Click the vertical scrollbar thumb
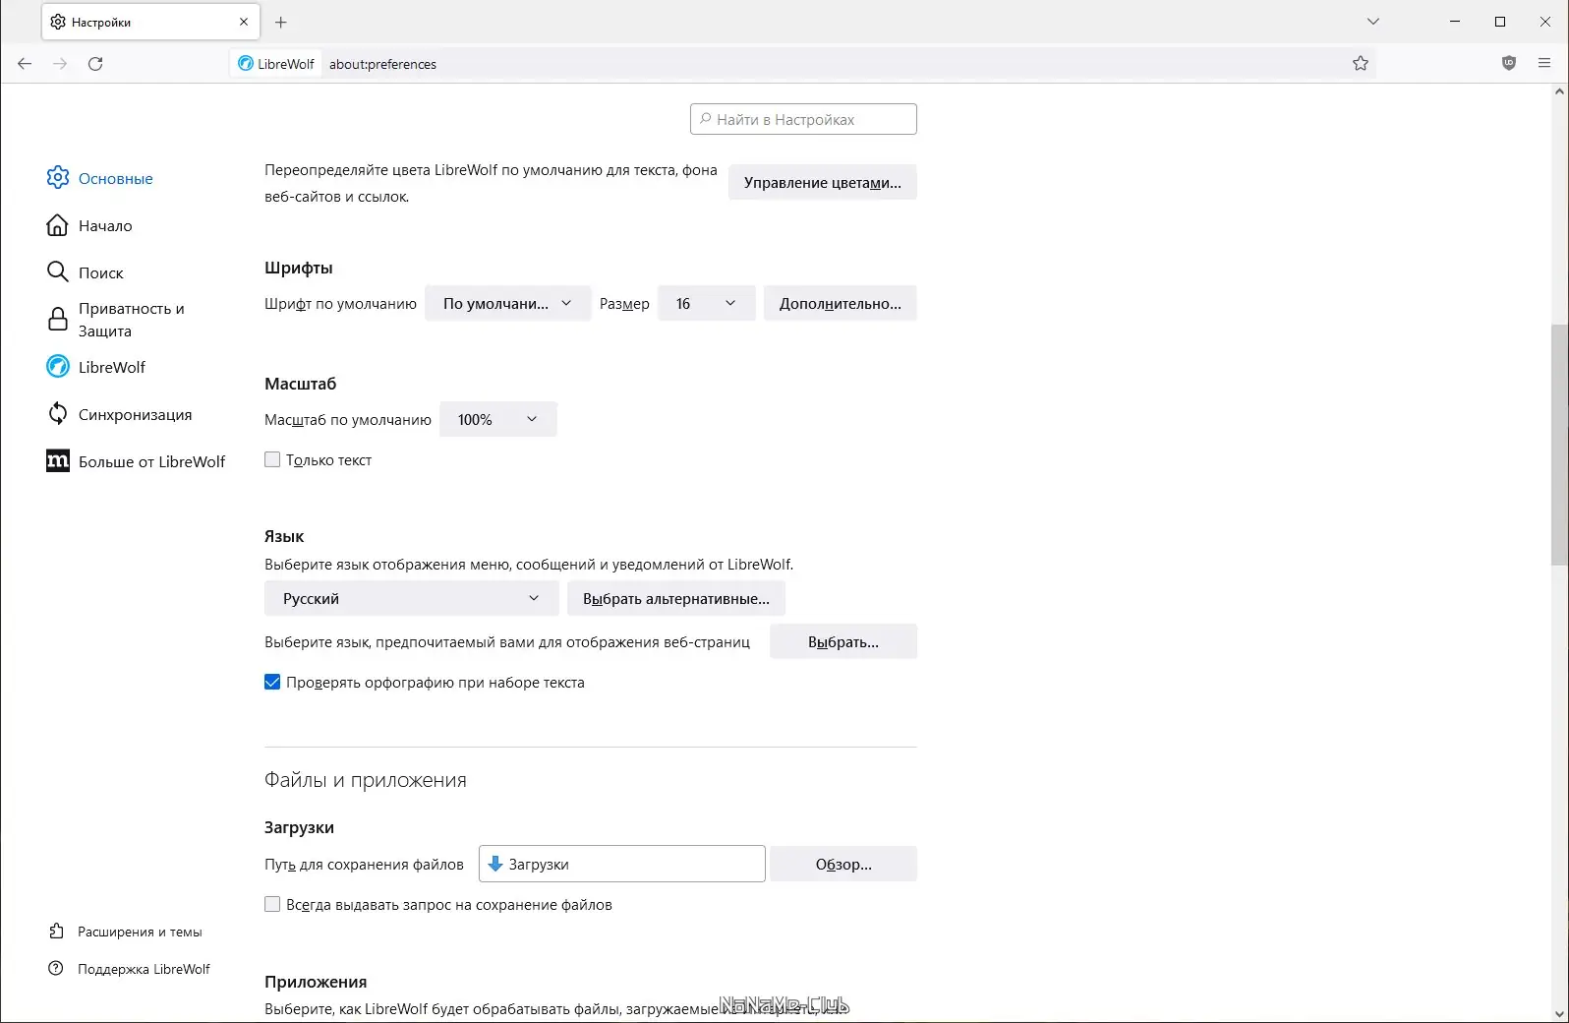The width and height of the screenshot is (1569, 1023). [x=1559, y=444]
